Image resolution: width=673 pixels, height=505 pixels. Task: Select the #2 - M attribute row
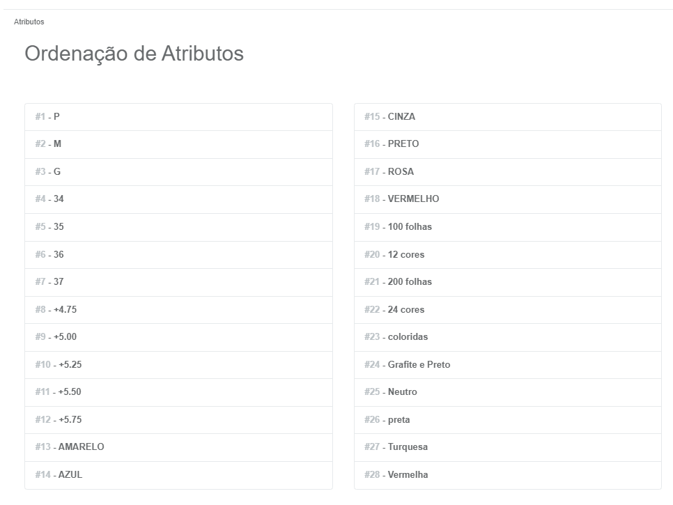pyautogui.click(x=178, y=145)
